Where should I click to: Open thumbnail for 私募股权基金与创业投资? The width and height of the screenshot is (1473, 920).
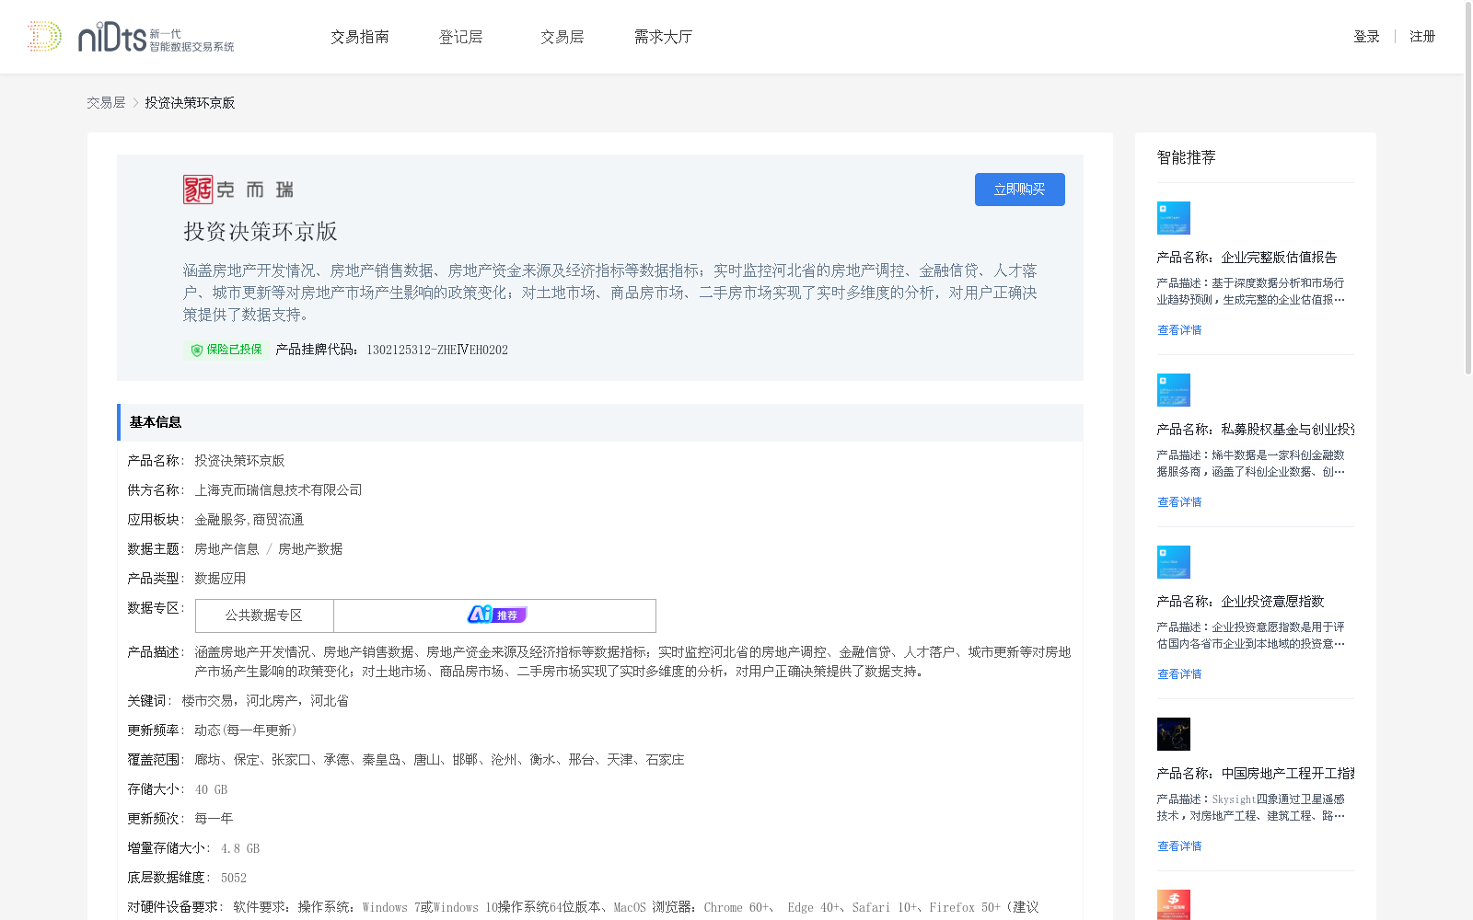[1174, 390]
